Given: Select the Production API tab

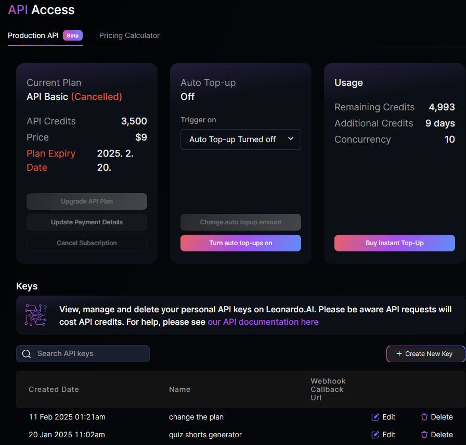Looking at the screenshot, I should click(x=34, y=35).
